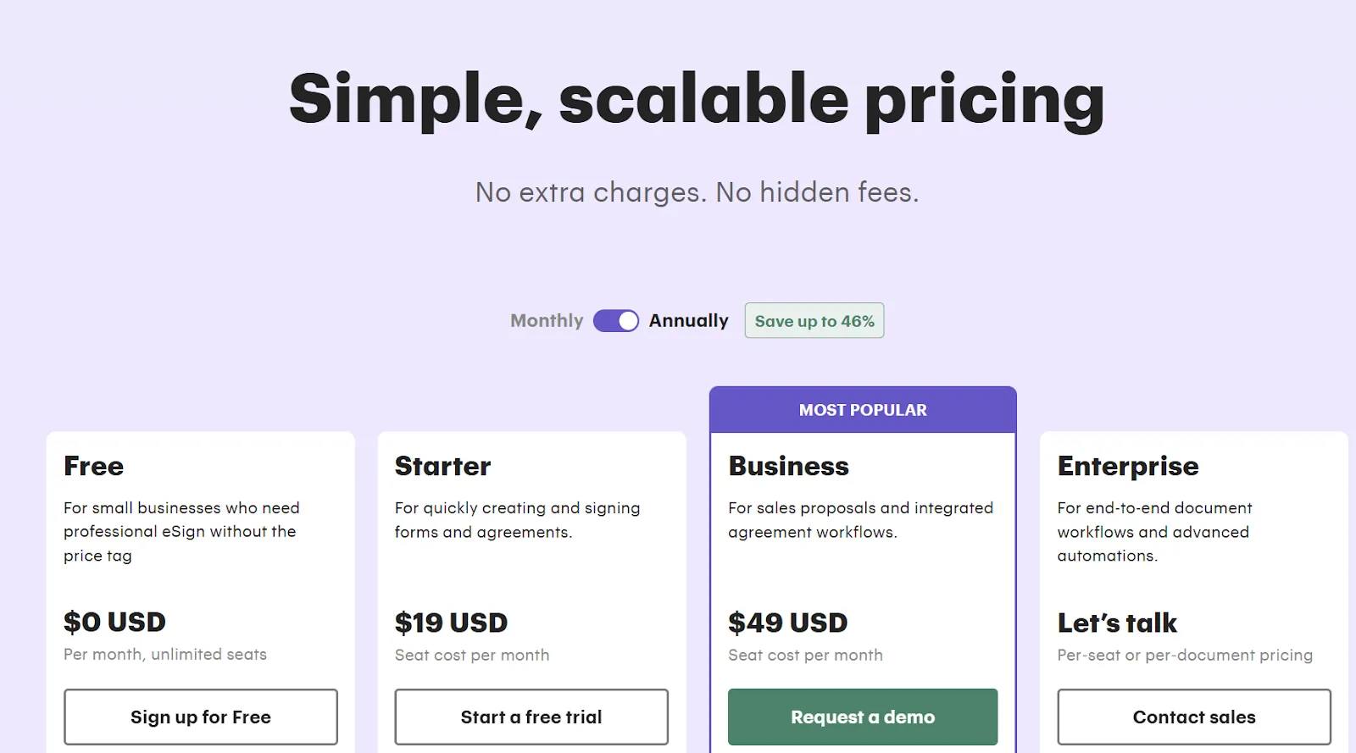Switch billing to Annually pricing
Image resolution: width=1356 pixels, height=753 pixels.
click(x=688, y=320)
